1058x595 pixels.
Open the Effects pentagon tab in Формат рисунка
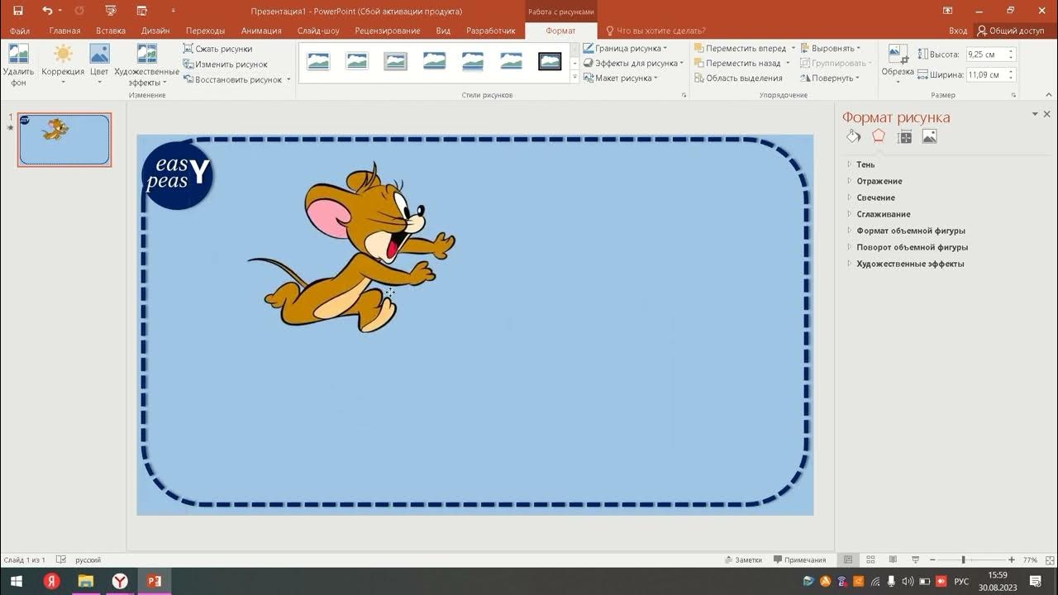[x=879, y=136]
